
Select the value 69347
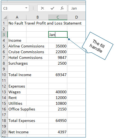(58, 75)
